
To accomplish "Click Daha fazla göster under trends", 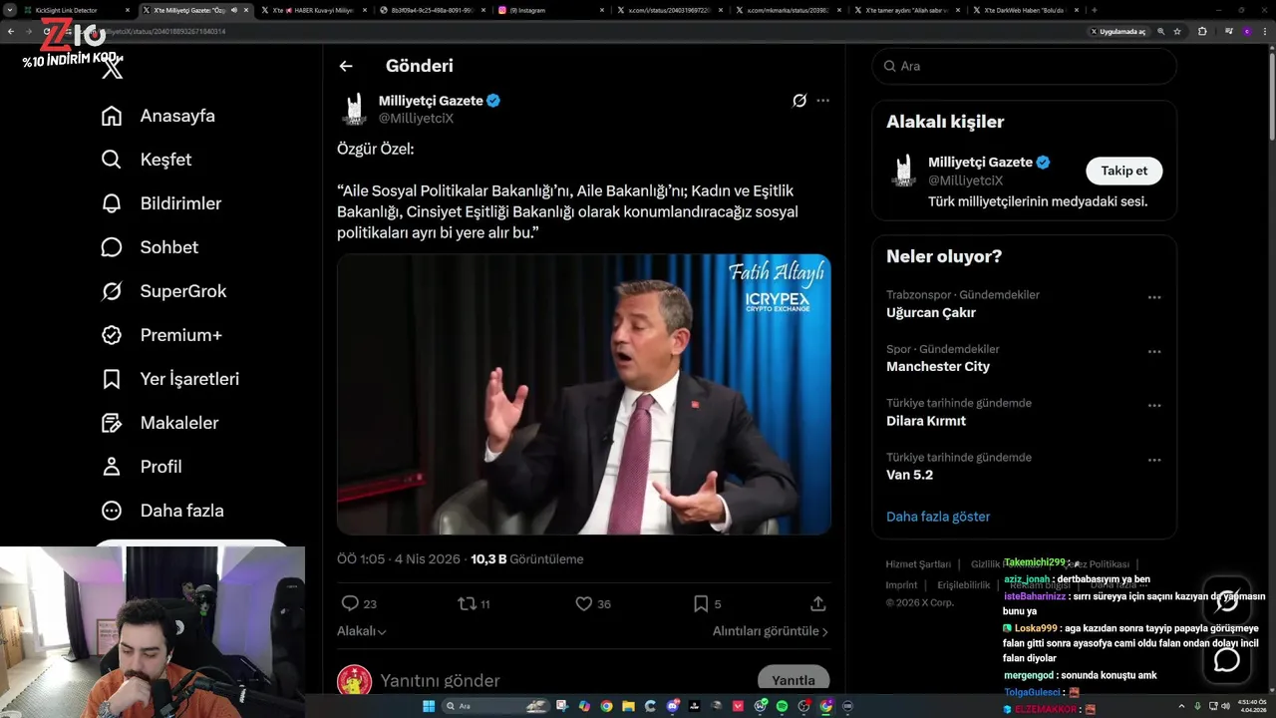I will pyautogui.click(x=938, y=517).
